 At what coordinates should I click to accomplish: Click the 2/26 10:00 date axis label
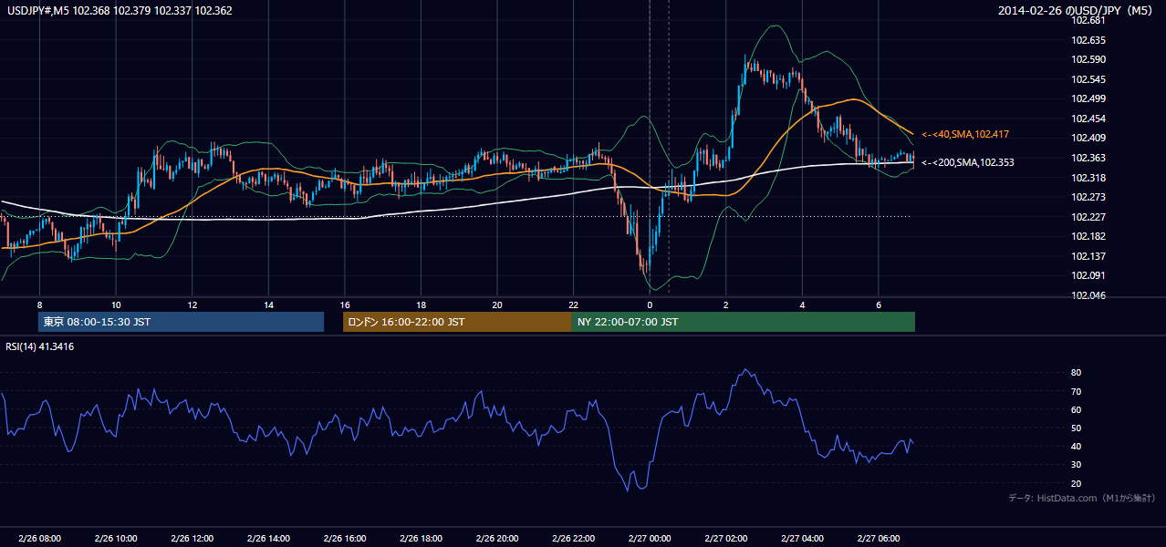tap(116, 539)
